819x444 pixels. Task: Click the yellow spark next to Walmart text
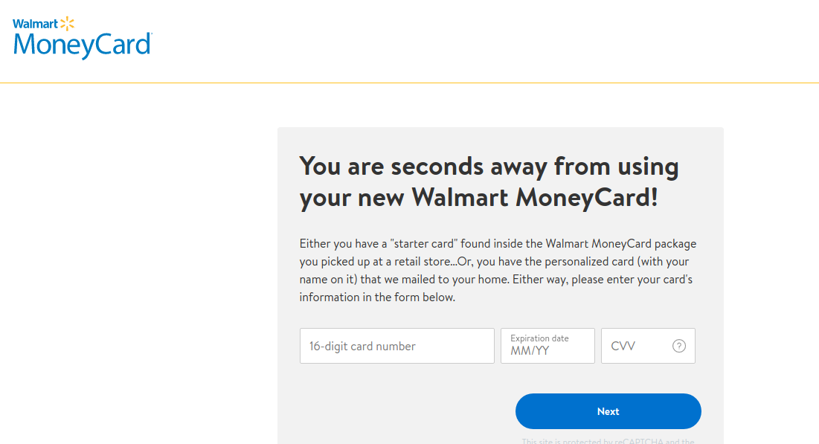pyautogui.click(x=65, y=23)
